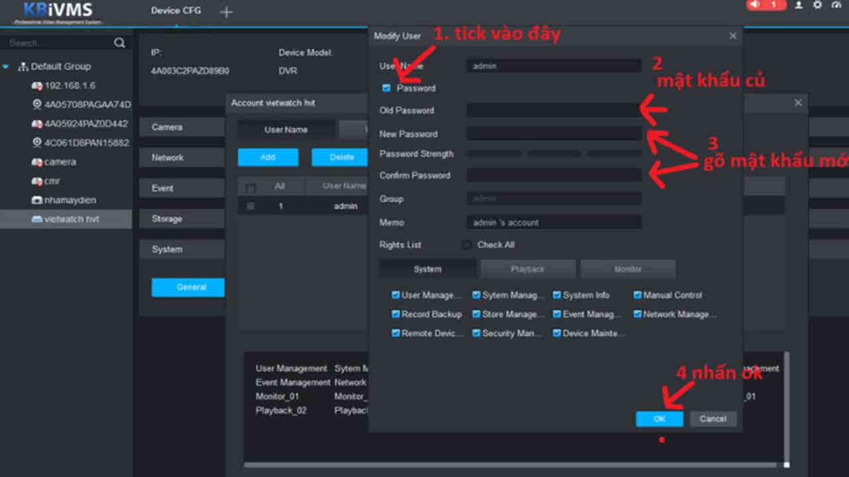Viewport: 849px width, 477px height.
Task: Toggle the Event Manag... right checkbox
Action: 557,314
